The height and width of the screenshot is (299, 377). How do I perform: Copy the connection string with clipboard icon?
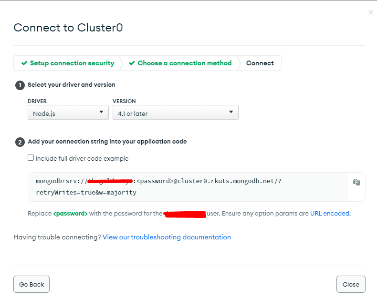tap(356, 182)
